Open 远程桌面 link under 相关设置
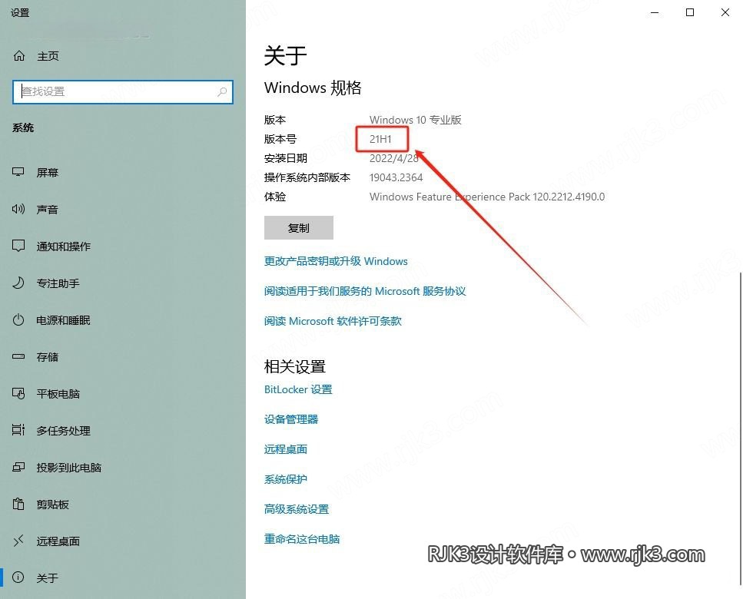This screenshot has width=743, height=599. (285, 449)
